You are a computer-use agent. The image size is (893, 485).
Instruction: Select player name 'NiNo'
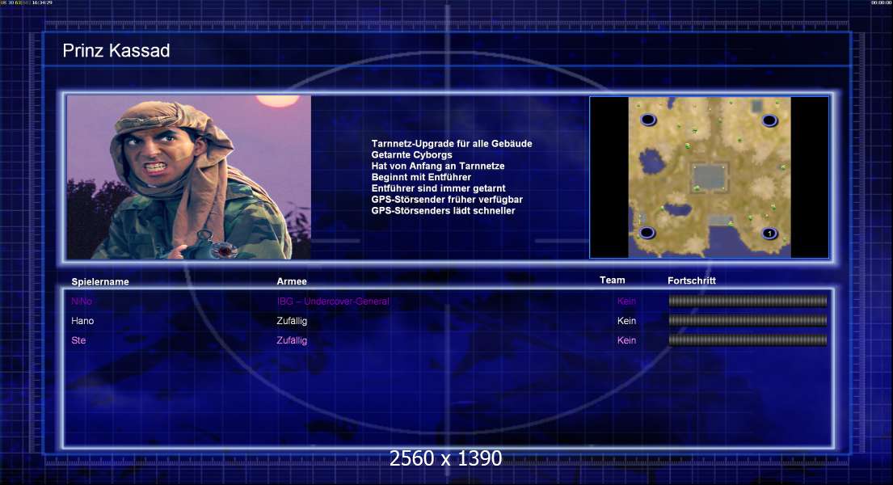pyautogui.click(x=82, y=301)
